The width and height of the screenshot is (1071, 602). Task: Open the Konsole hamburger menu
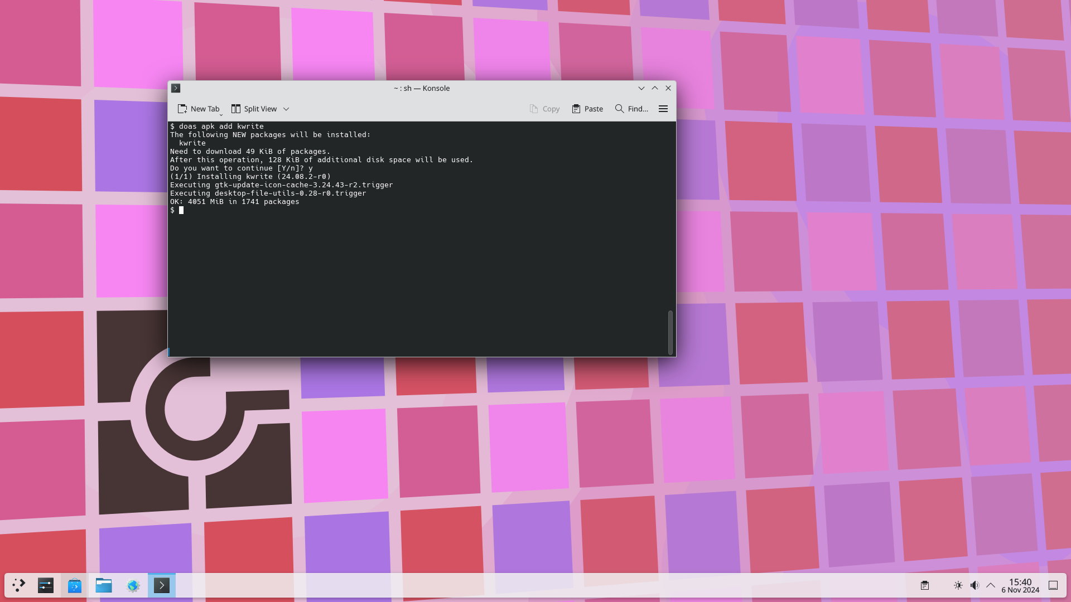pyautogui.click(x=663, y=109)
